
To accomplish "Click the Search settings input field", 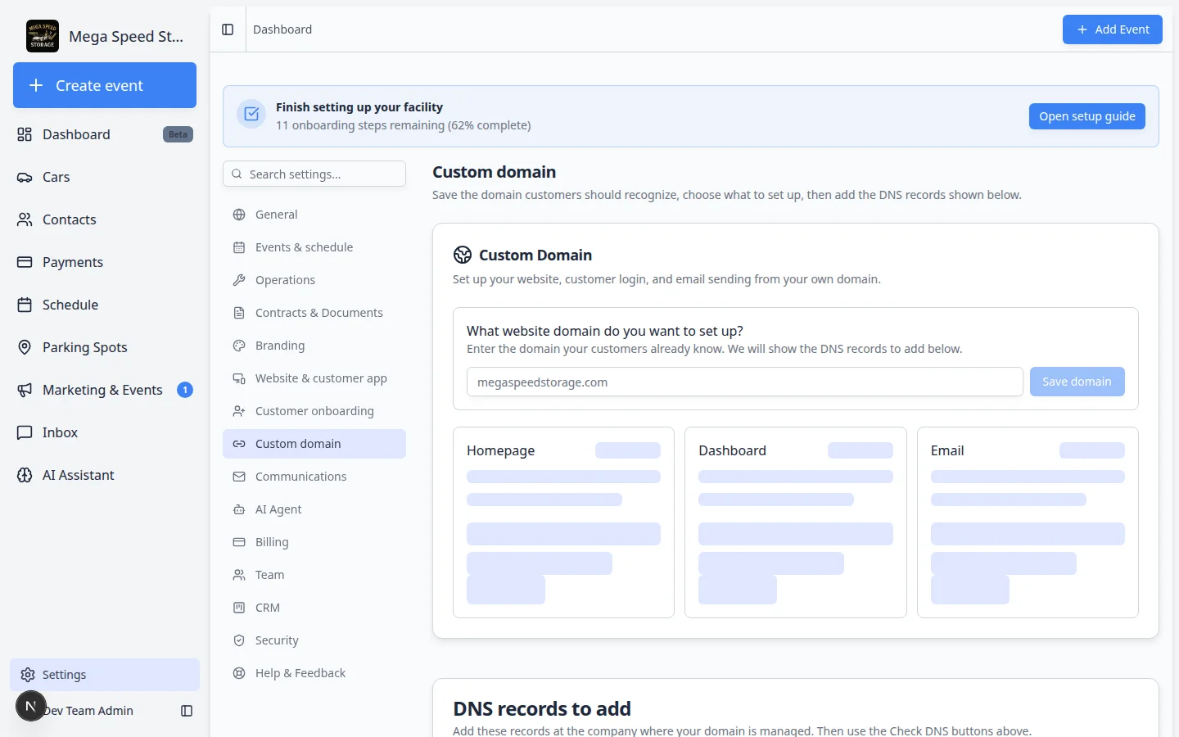I will coord(314,174).
